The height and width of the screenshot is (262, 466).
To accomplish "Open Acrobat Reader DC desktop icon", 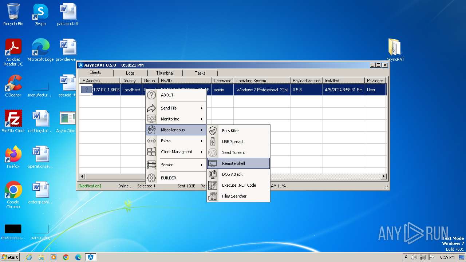I will (13, 52).
